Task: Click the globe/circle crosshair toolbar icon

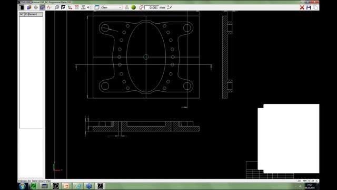Action: (36, 7)
